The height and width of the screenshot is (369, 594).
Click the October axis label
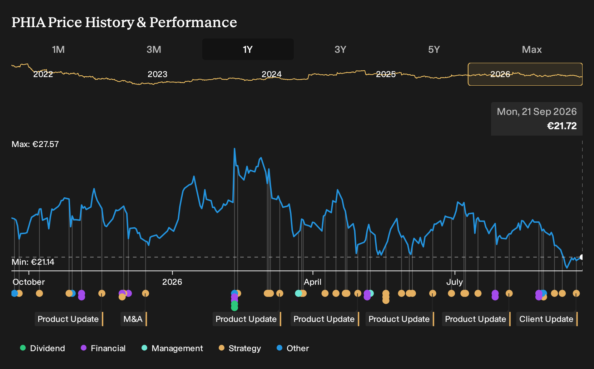pos(29,282)
